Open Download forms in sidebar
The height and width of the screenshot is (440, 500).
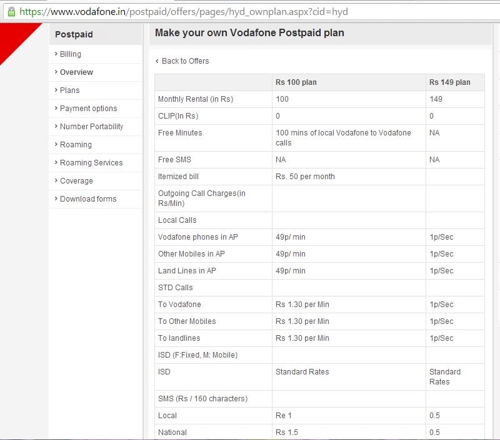tap(88, 199)
